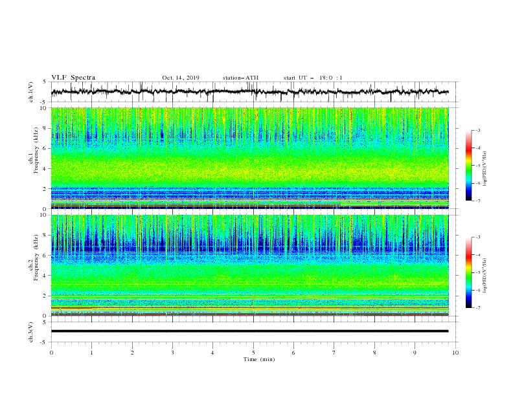Click the '8' tick on the Time axis
This screenshot has height=396, width=513.
coord(374,353)
